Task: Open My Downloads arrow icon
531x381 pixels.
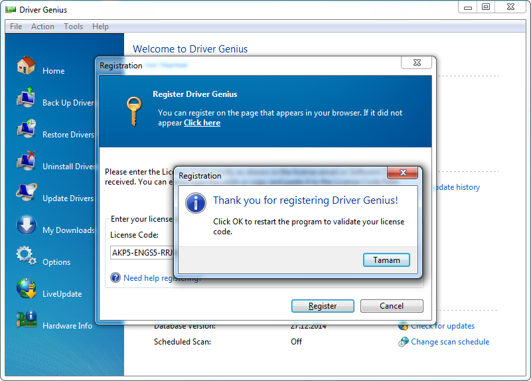Action: coord(26,226)
